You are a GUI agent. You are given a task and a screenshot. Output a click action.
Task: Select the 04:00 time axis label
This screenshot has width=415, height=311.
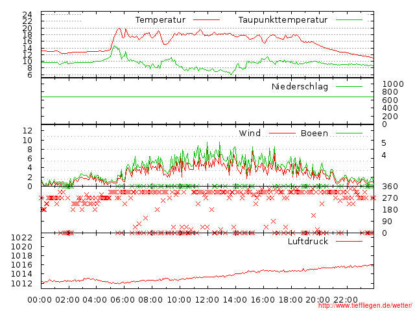point(95,300)
